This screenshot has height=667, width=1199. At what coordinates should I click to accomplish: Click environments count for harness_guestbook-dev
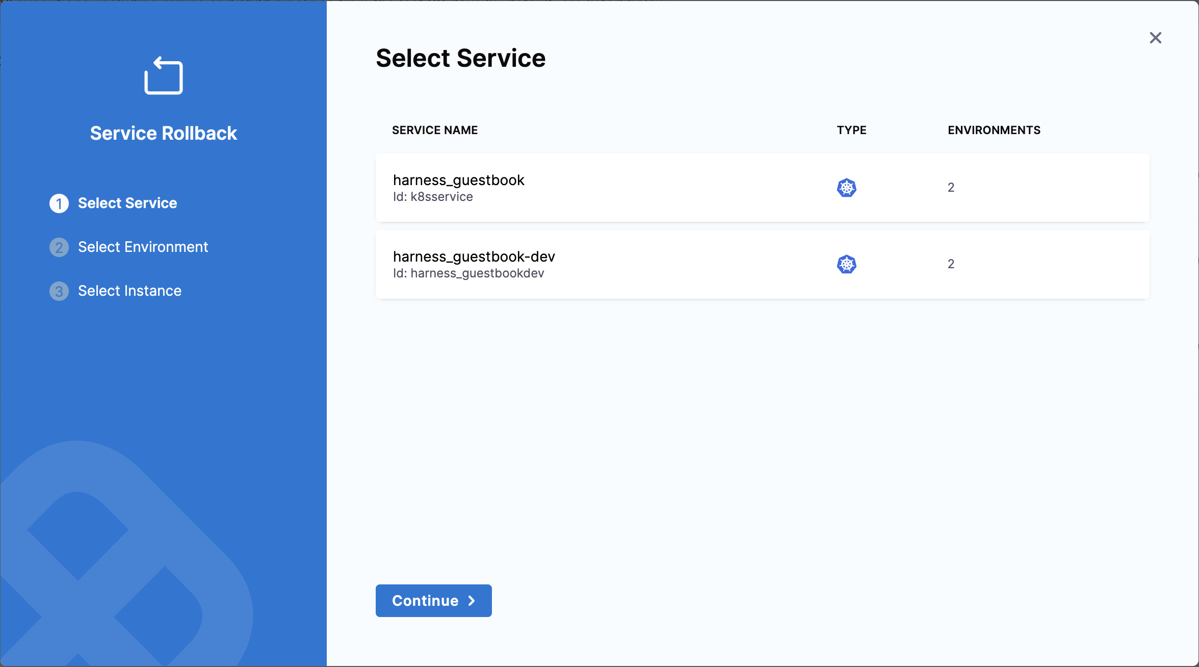pos(951,264)
